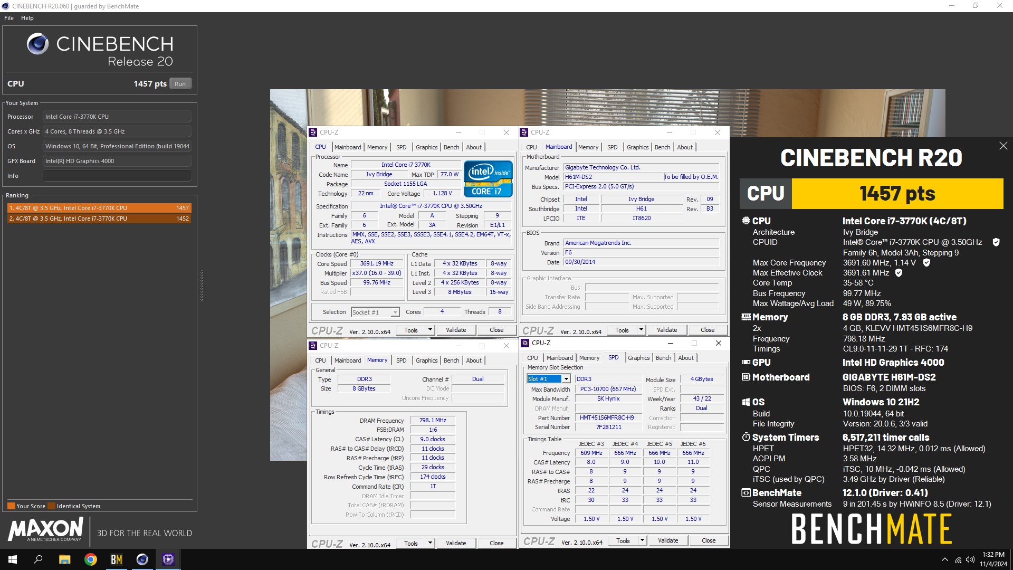The image size is (1013, 570).
Task: Open SPD tab in CPU-Z Memory window
Action: [x=402, y=360]
